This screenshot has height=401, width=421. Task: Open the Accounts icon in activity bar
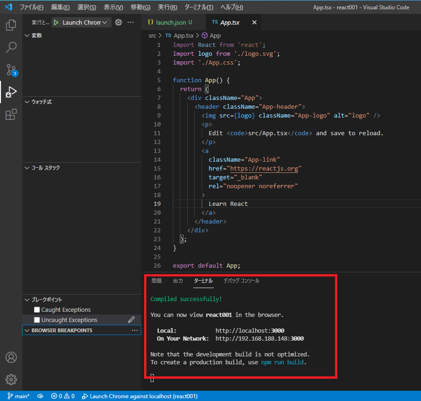pos(11,357)
